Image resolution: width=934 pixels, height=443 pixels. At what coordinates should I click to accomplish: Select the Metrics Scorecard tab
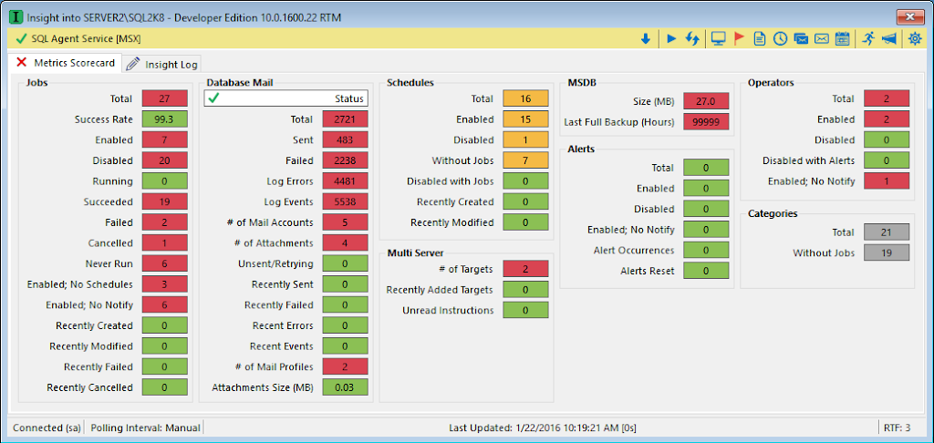[65, 63]
